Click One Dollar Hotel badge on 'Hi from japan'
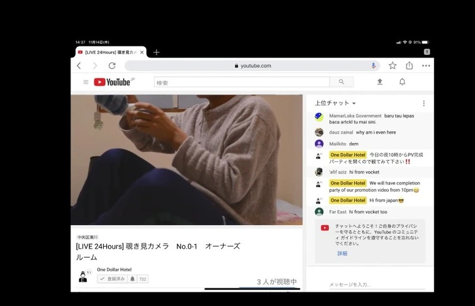The image size is (475, 306). coord(348,200)
